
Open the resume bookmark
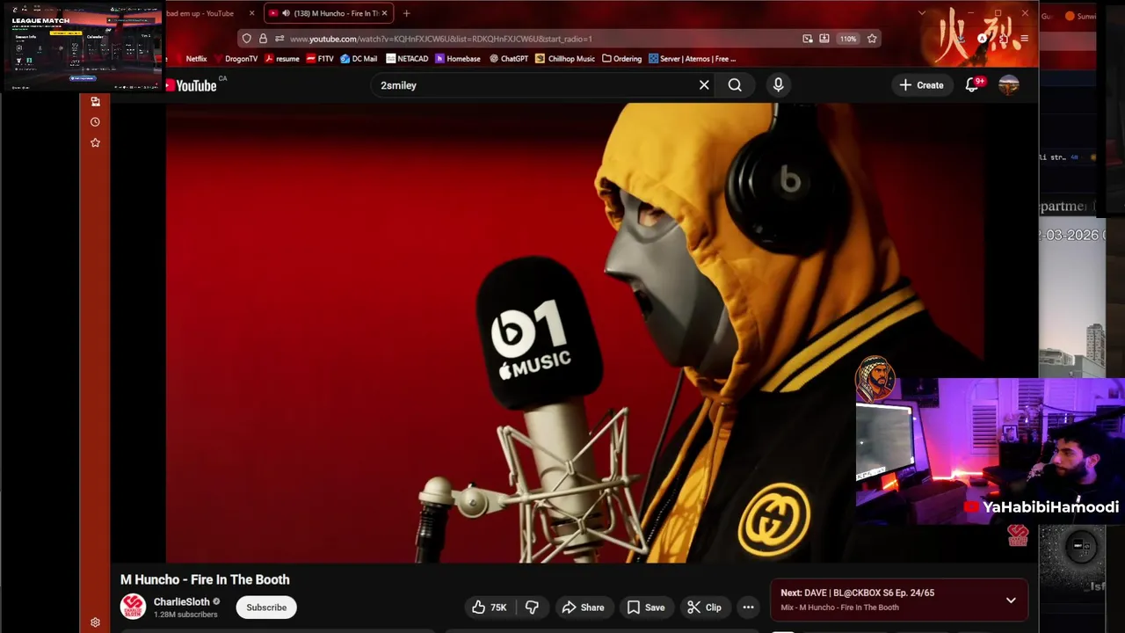(281, 59)
